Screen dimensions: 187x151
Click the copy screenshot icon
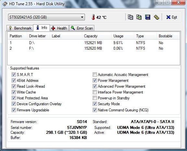point(139,17)
